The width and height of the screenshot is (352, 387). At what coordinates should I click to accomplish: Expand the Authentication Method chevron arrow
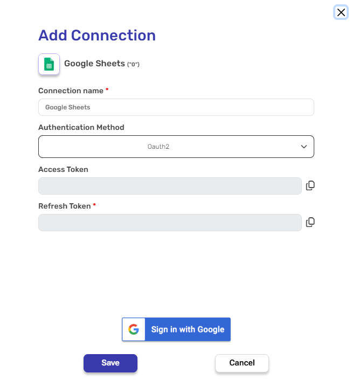tap(303, 147)
